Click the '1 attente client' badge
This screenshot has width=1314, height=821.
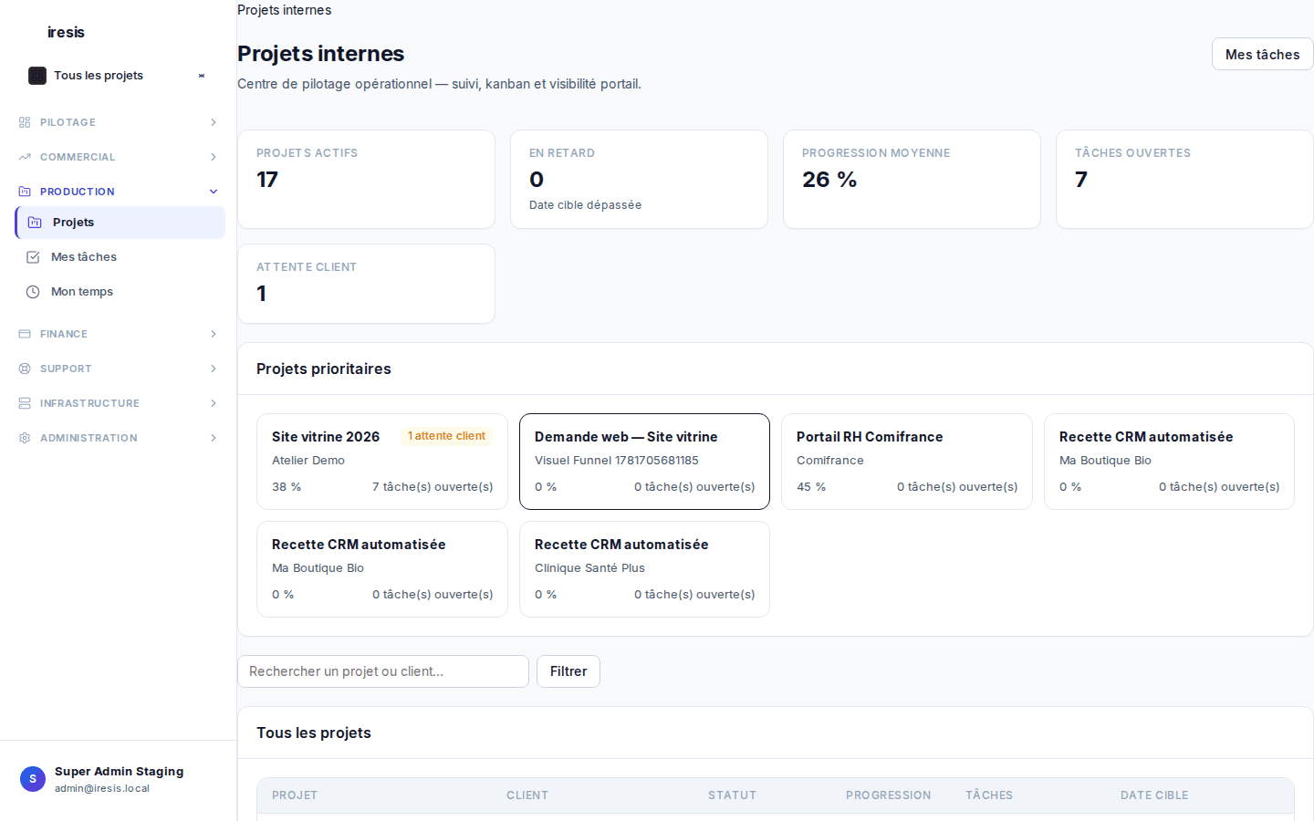[446, 436]
